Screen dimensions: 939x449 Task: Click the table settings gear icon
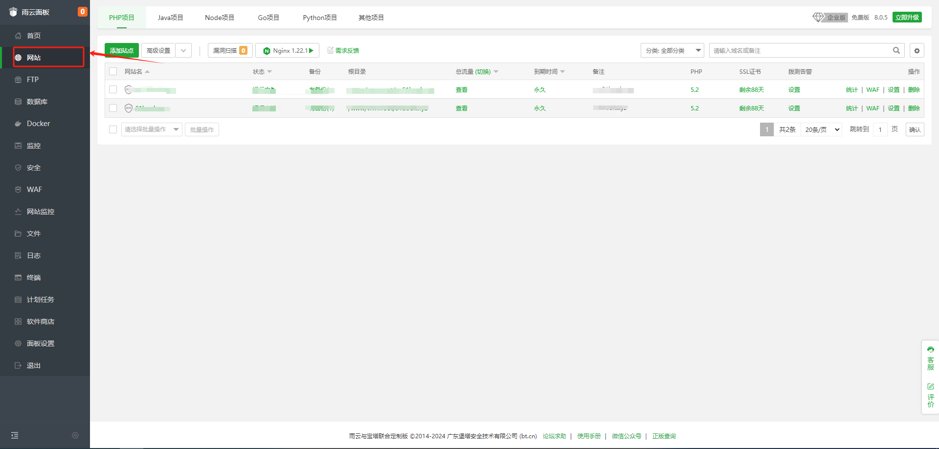pos(917,51)
